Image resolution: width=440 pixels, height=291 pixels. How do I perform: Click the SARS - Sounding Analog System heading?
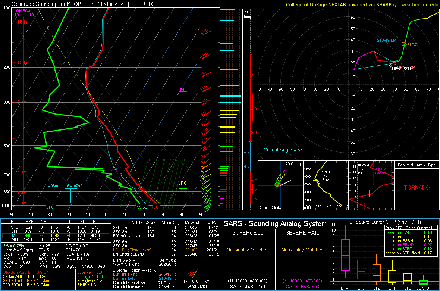pos(275,224)
